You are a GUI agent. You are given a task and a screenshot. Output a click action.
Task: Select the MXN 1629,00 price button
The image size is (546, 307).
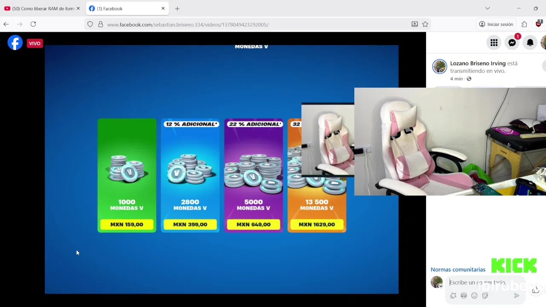pos(317,224)
